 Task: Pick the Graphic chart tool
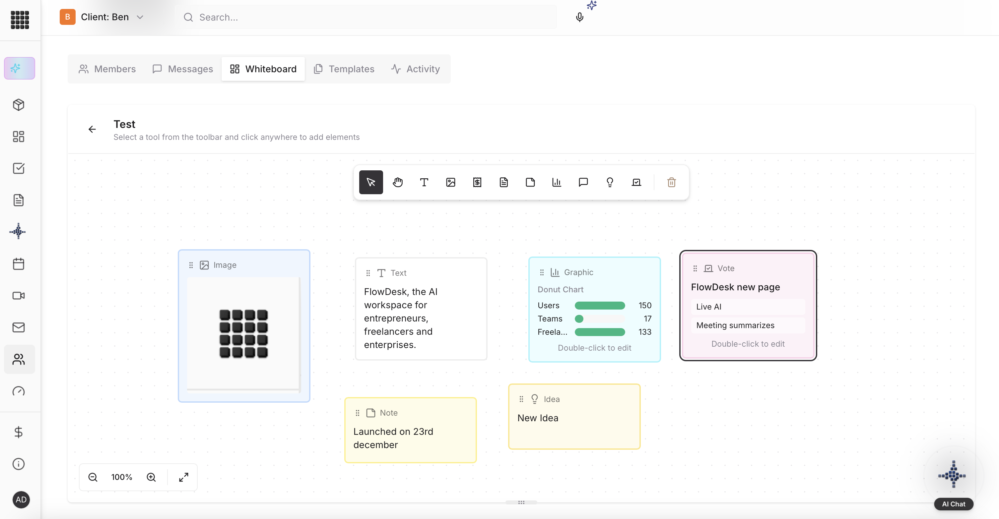click(x=557, y=182)
